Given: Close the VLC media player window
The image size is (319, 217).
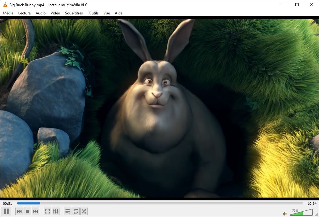Looking at the screenshot, I should [x=311, y=5].
